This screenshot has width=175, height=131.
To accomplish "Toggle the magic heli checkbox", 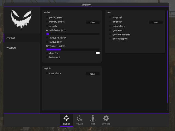I will 110,18.
